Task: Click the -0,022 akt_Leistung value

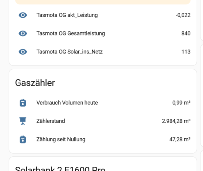Action: [x=183, y=15]
